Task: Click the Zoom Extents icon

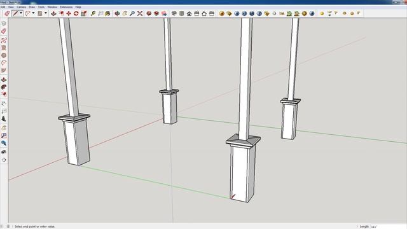Action: [140, 13]
